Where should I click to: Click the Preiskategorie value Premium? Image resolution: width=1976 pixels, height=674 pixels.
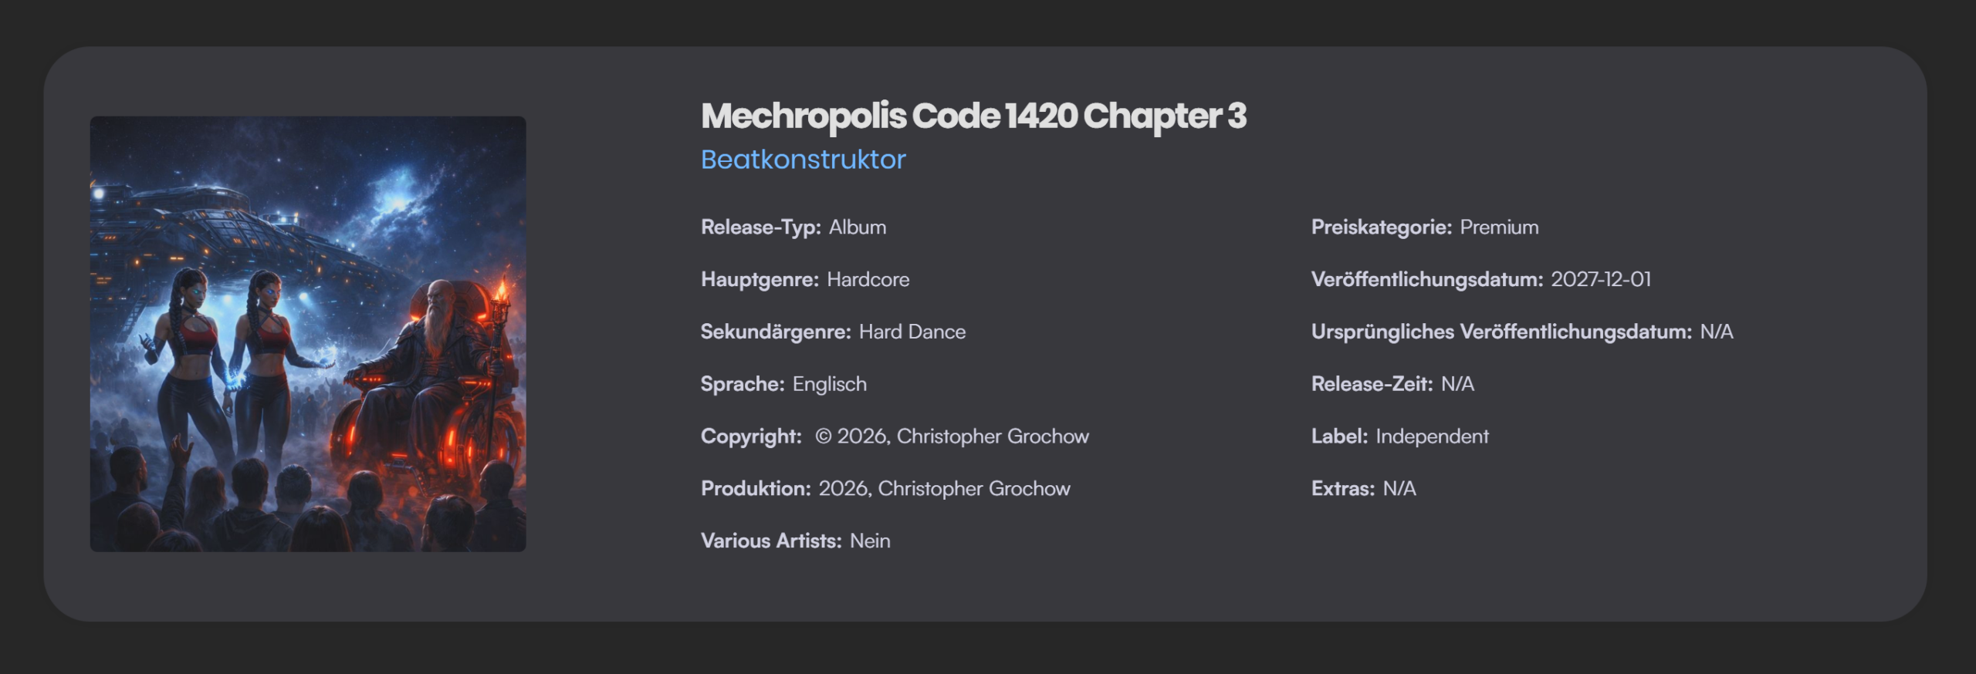1499,227
